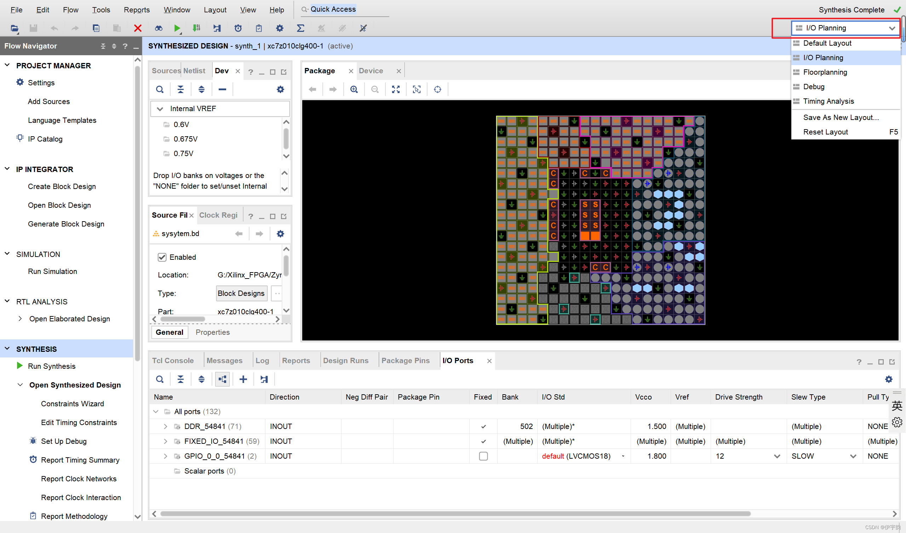Screen dimensions: 906x533
Task: Click zoom fit icon in Package view
Action: tap(395, 89)
